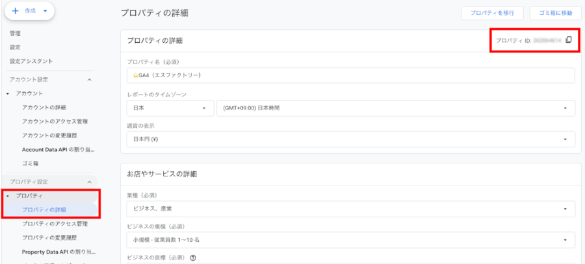
Task: Open the (GMT+09:00) 日本時間 timezone dropdown
Action: click(x=395, y=108)
